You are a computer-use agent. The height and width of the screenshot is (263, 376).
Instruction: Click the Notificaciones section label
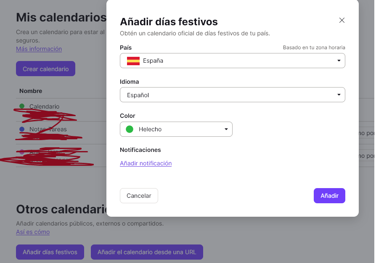[140, 150]
